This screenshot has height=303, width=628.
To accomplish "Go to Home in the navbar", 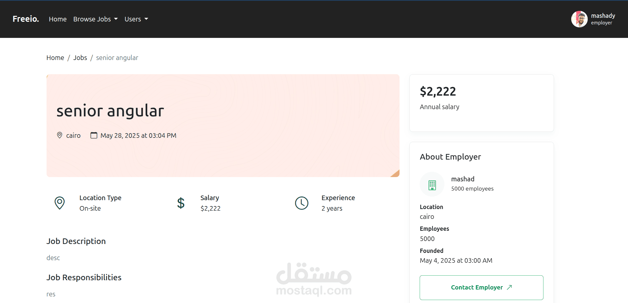I will coord(58,19).
